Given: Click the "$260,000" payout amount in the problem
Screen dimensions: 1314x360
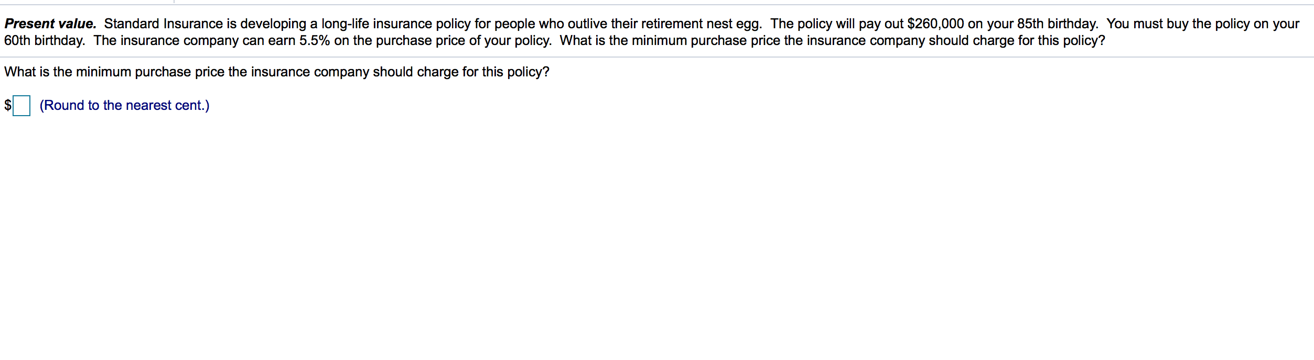Looking at the screenshot, I should pyautogui.click(x=935, y=24).
